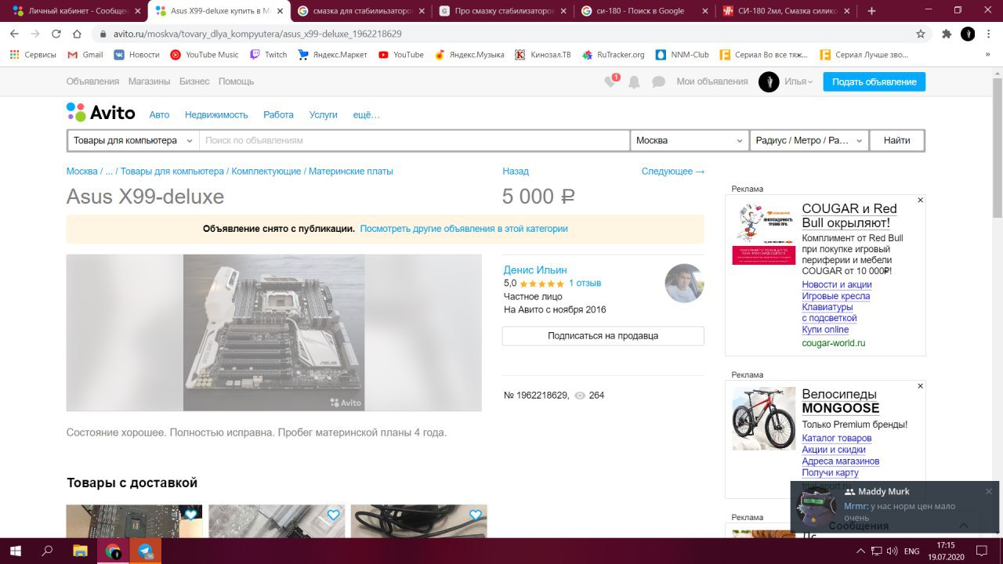
Task: Switch to Личный кабинет tab
Action: pyautogui.click(x=75, y=11)
